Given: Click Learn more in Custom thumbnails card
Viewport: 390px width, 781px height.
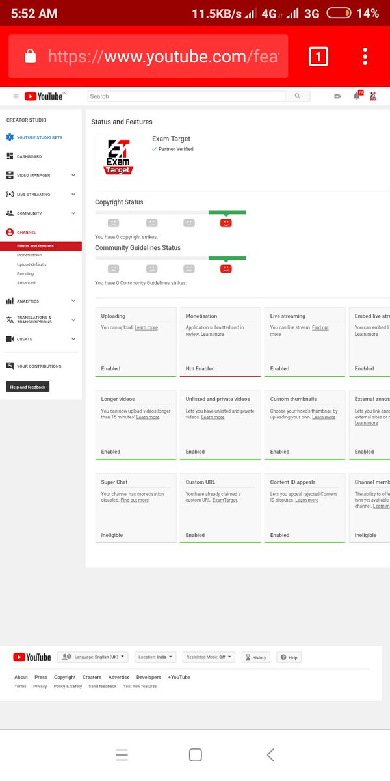Looking at the screenshot, I should coord(324,417).
